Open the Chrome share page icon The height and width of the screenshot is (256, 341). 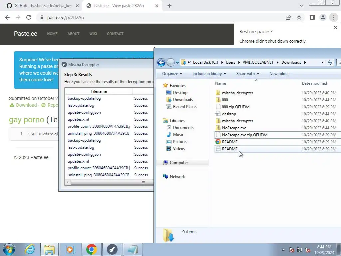click(x=288, y=17)
